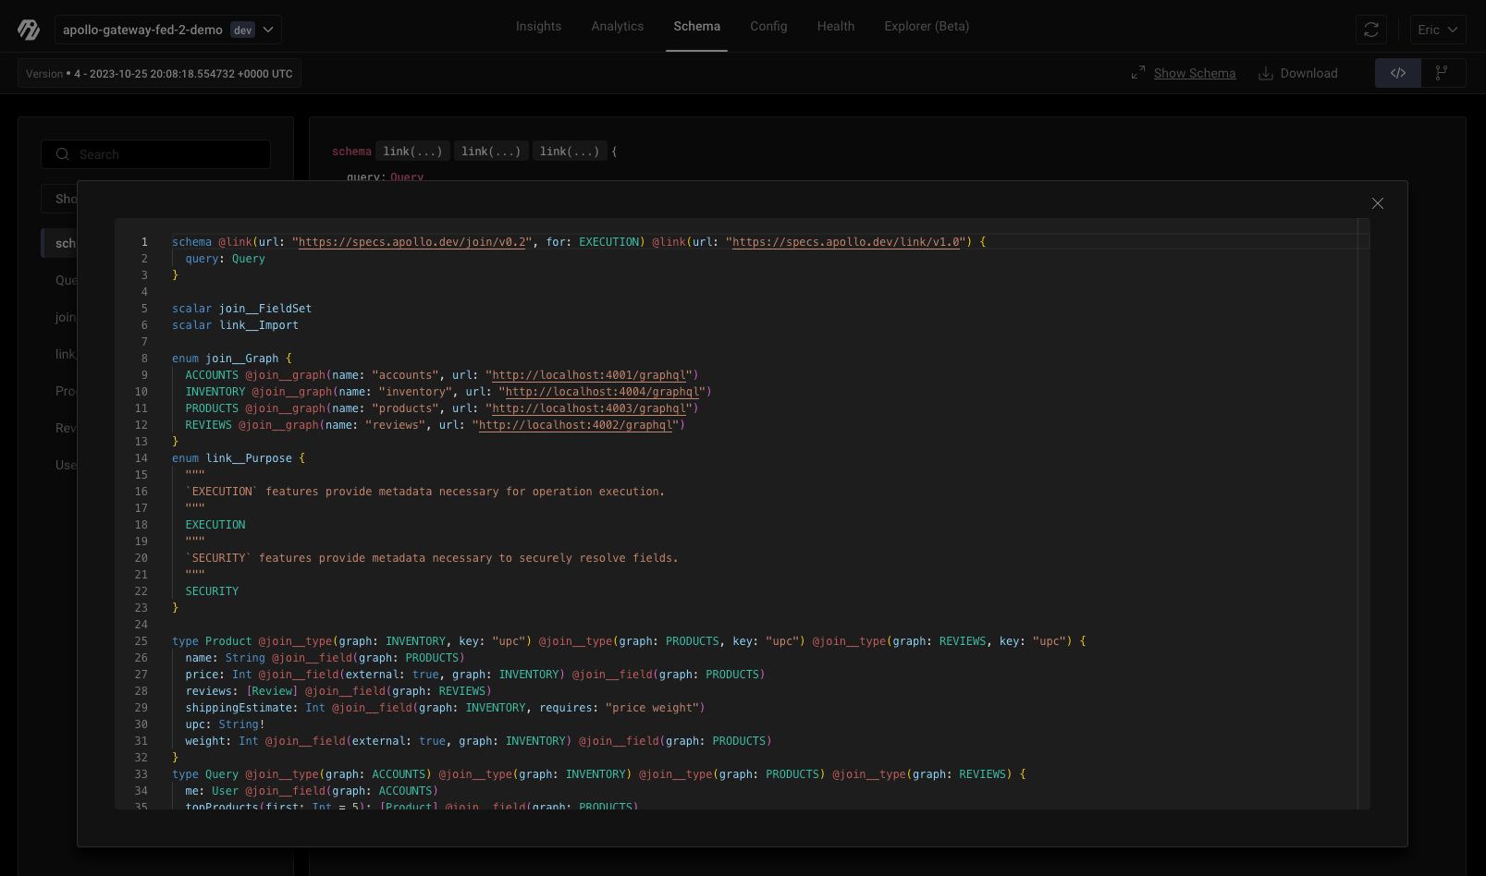
Task: Switch to graph branch view icon
Action: pos(1442,73)
